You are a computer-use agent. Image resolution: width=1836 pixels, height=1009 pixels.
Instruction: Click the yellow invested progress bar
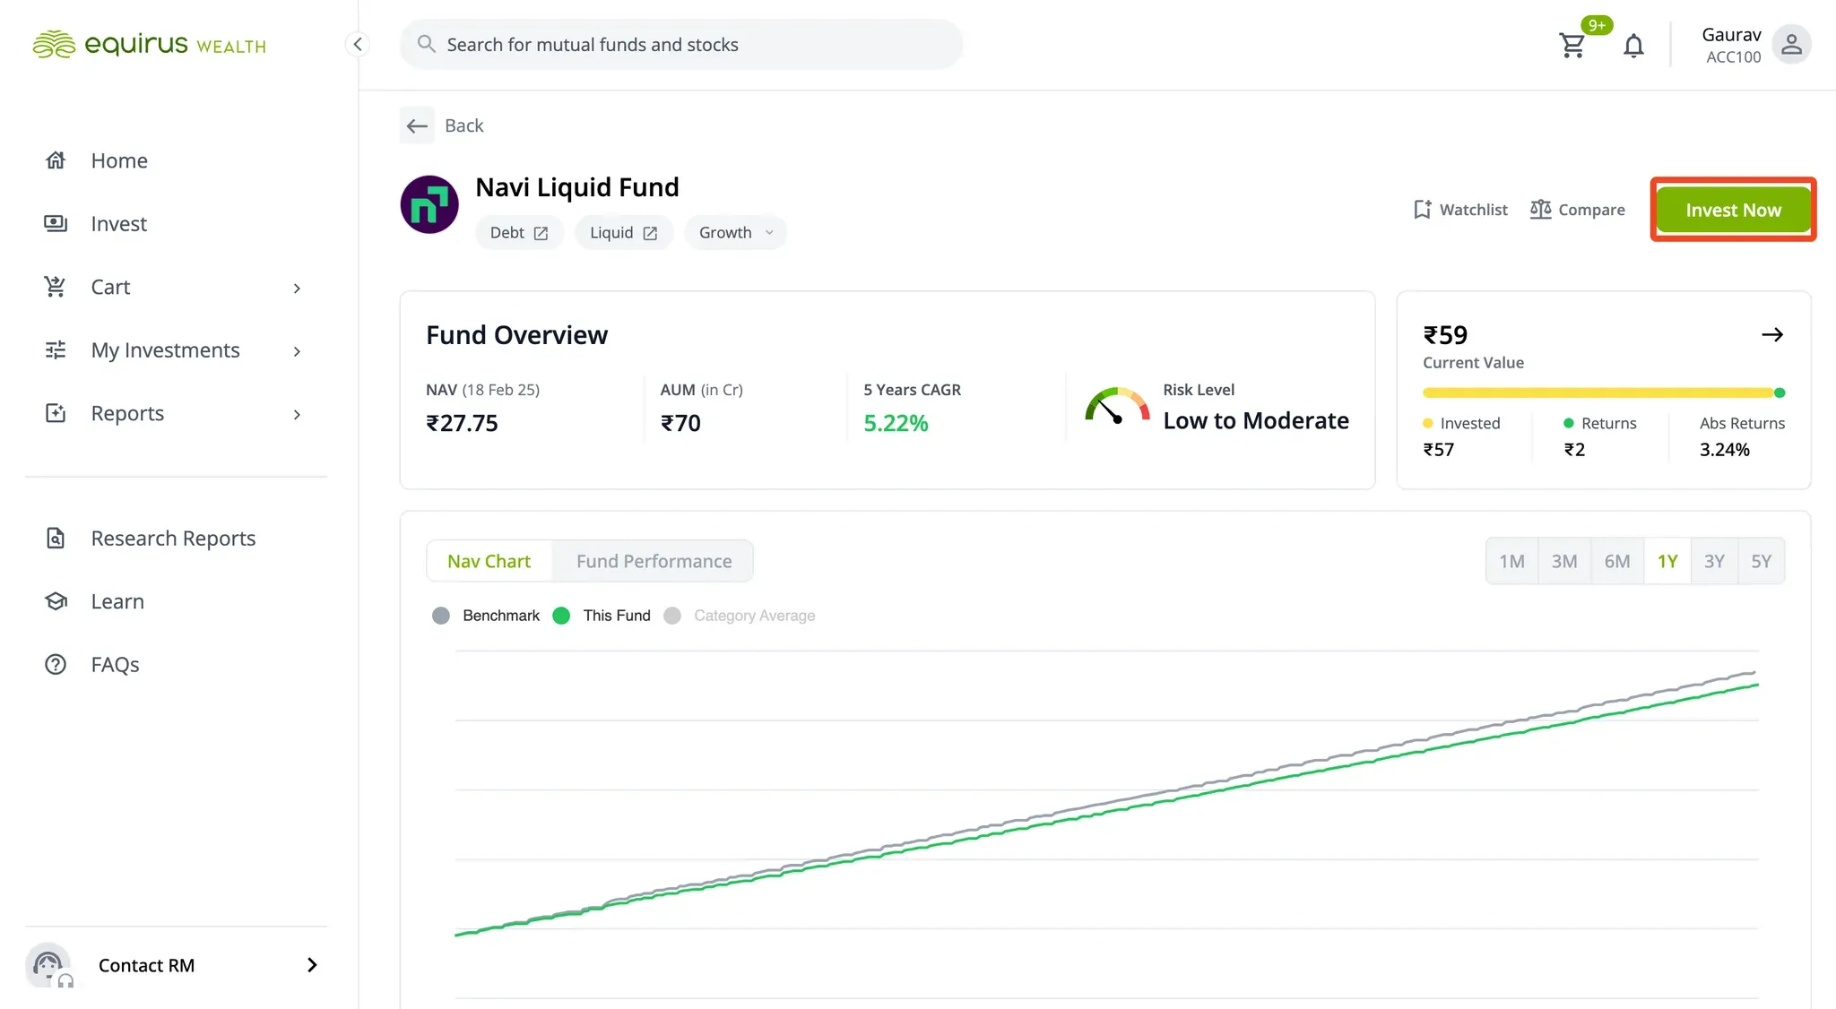tap(1598, 392)
